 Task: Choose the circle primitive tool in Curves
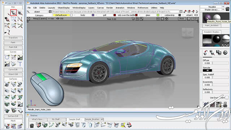point(7,57)
